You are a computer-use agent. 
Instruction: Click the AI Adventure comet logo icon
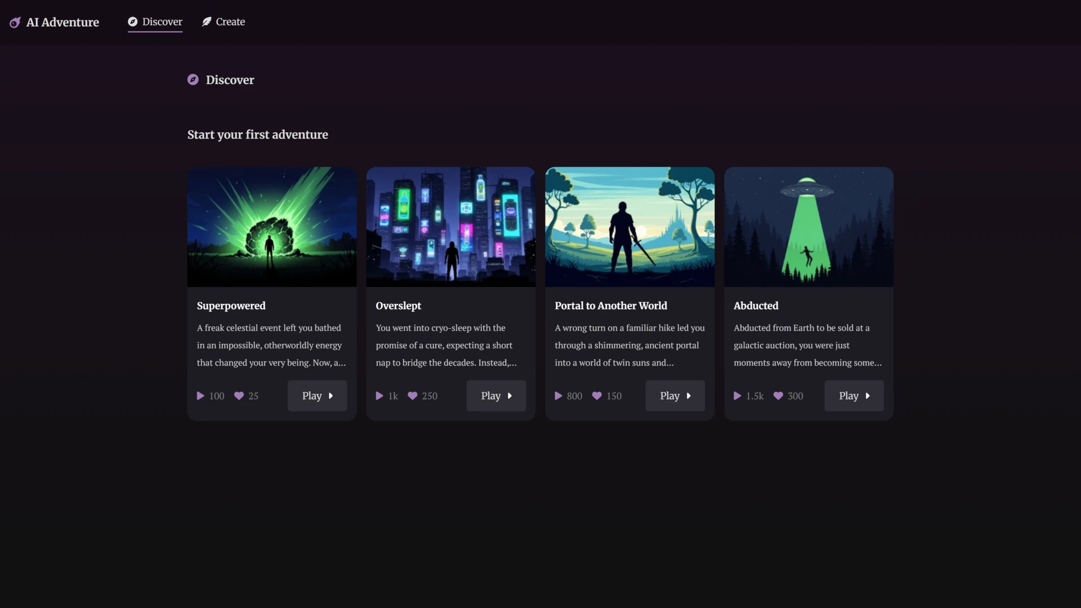(15, 23)
